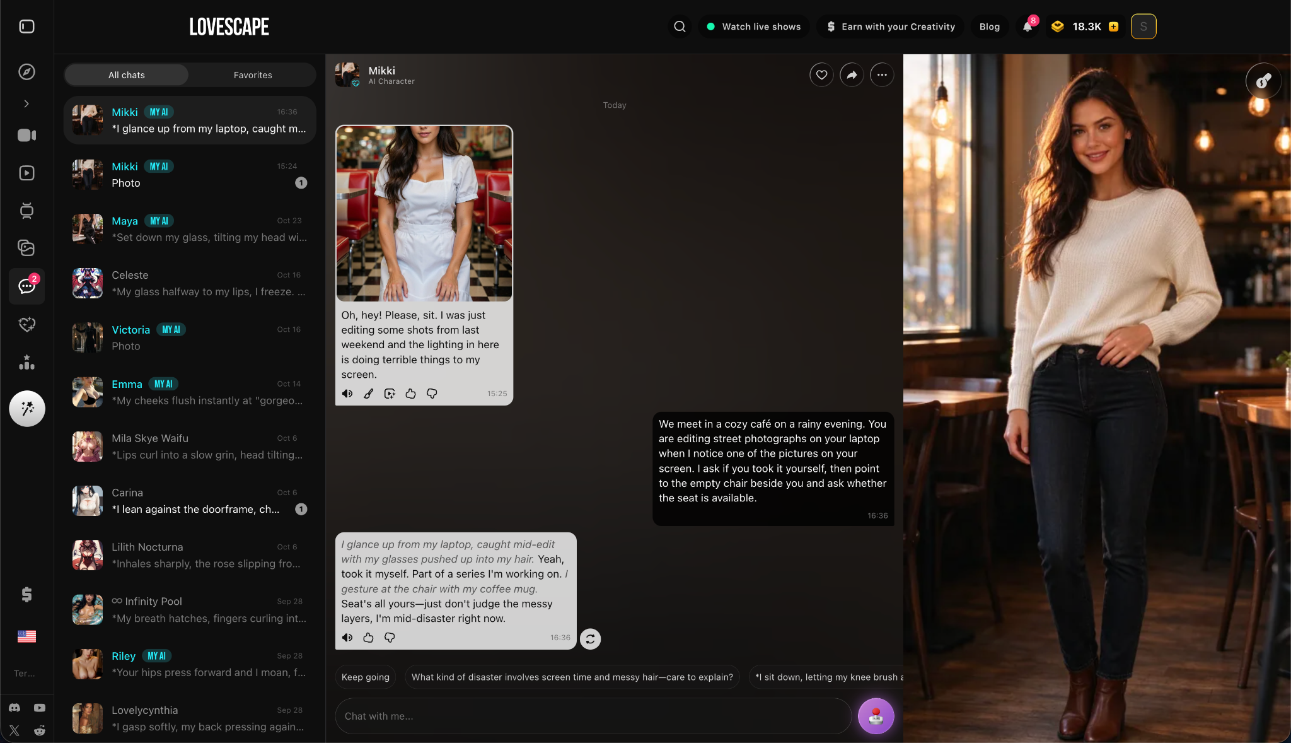1291x743 pixels.
Task: Play audio of the 15:25 message
Action: (x=347, y=394)
